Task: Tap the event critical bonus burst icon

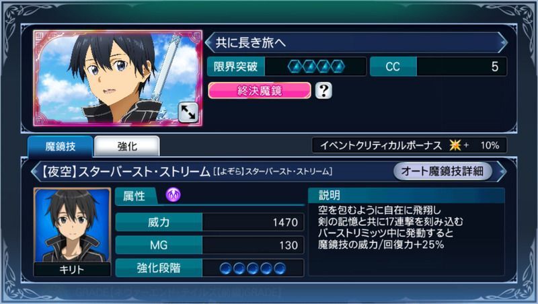Action: tap(455, 145)
